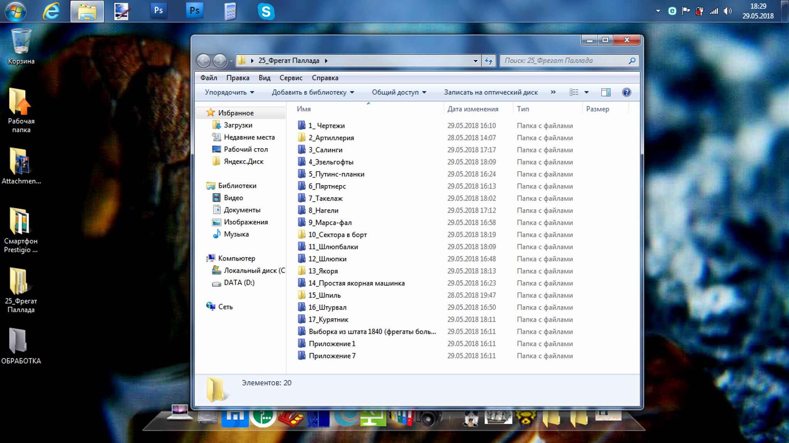The image size is (789, 443).
Task: Open the Вид menu
Action: tap(264, 78)
